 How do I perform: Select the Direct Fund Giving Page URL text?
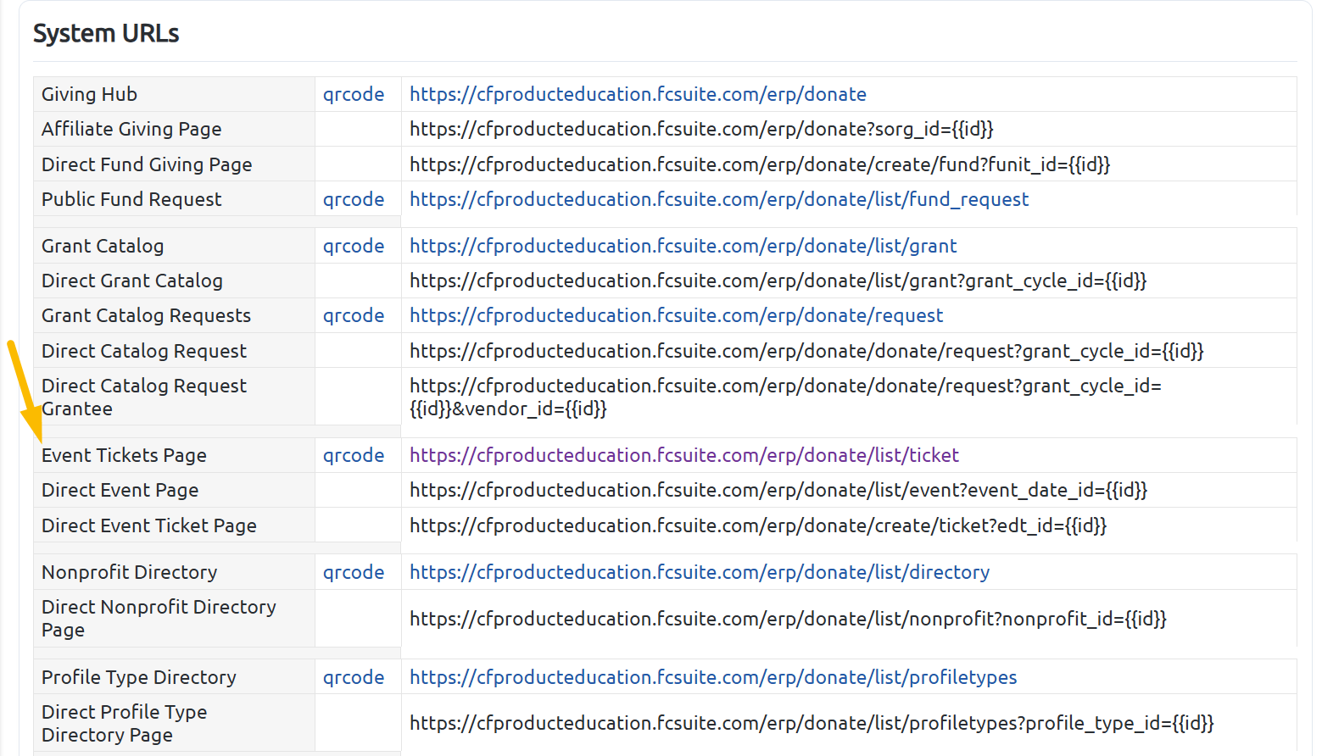(x=760, y=164)
